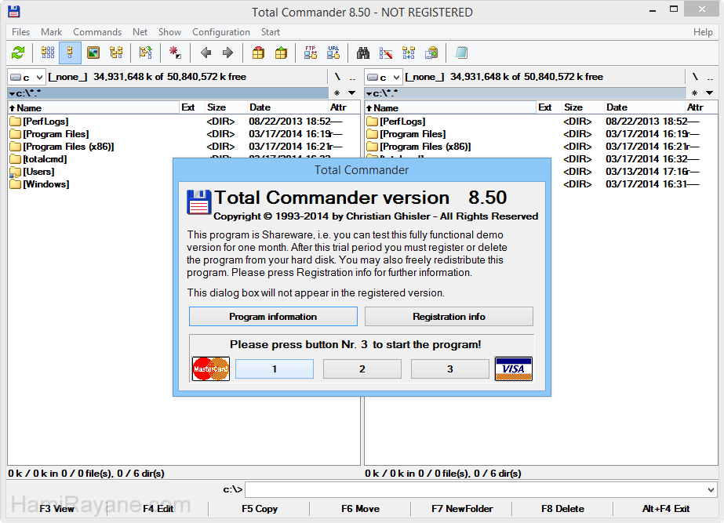The height and width of the screenshot is (523, 724).
Task: Click the F6 Move button
Action: pyautogui.click(x=360, y=509)
